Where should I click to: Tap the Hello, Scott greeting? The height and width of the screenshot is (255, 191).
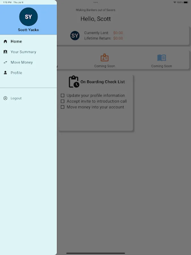[96, 19]
